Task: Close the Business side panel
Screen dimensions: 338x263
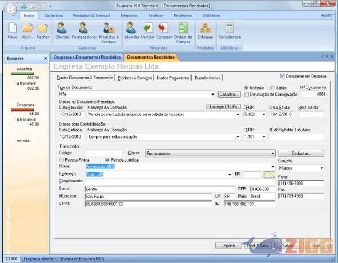Action: click(45, 59)
